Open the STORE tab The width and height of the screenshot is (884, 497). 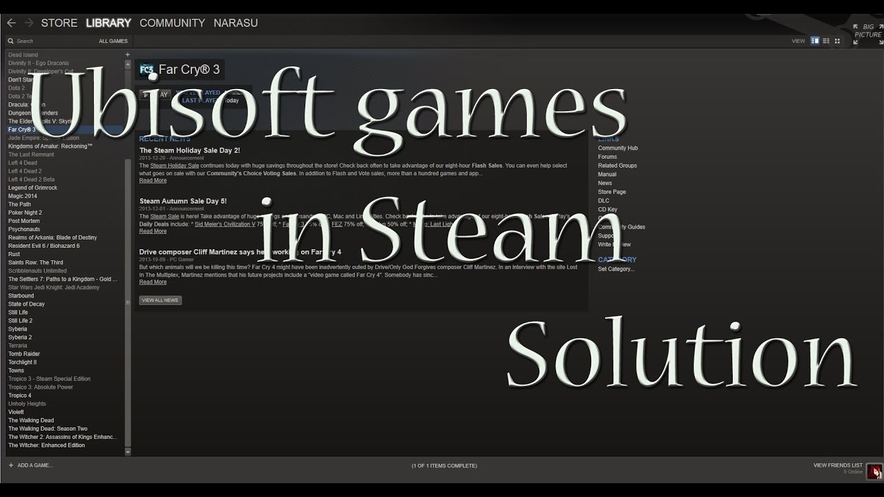point(59,23)
